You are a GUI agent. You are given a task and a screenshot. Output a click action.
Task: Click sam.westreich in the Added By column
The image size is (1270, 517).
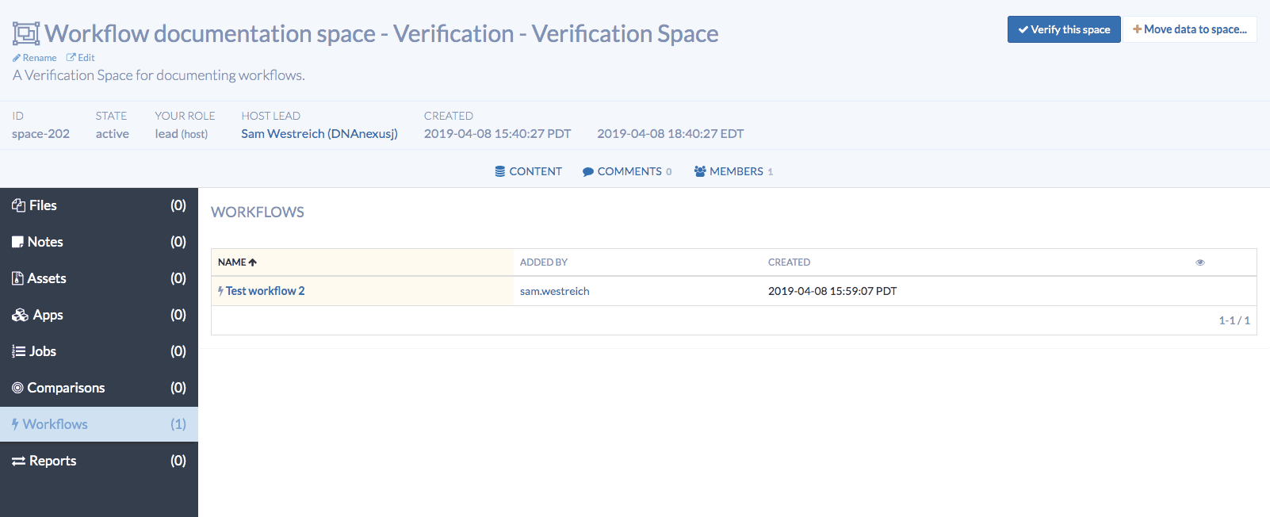tap(555, 291)
